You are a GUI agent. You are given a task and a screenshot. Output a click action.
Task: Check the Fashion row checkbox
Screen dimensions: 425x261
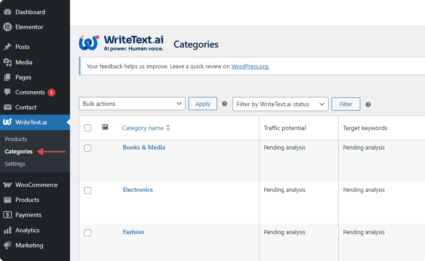pos(88,233)
